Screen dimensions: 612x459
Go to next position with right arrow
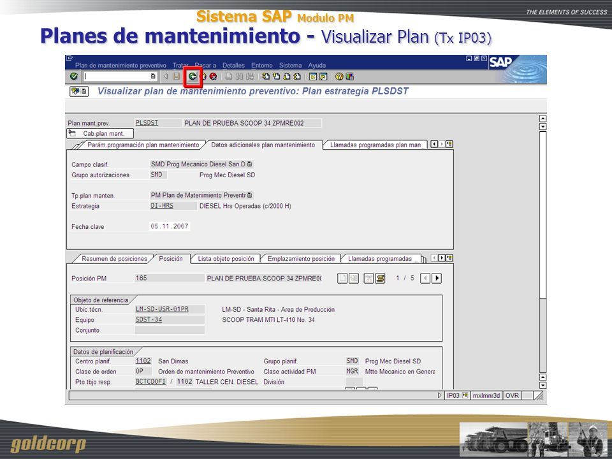tap(437, 279)
